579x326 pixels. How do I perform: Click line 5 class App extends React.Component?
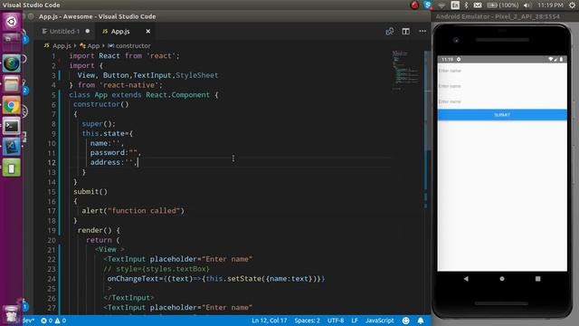[x=144, y=94]
